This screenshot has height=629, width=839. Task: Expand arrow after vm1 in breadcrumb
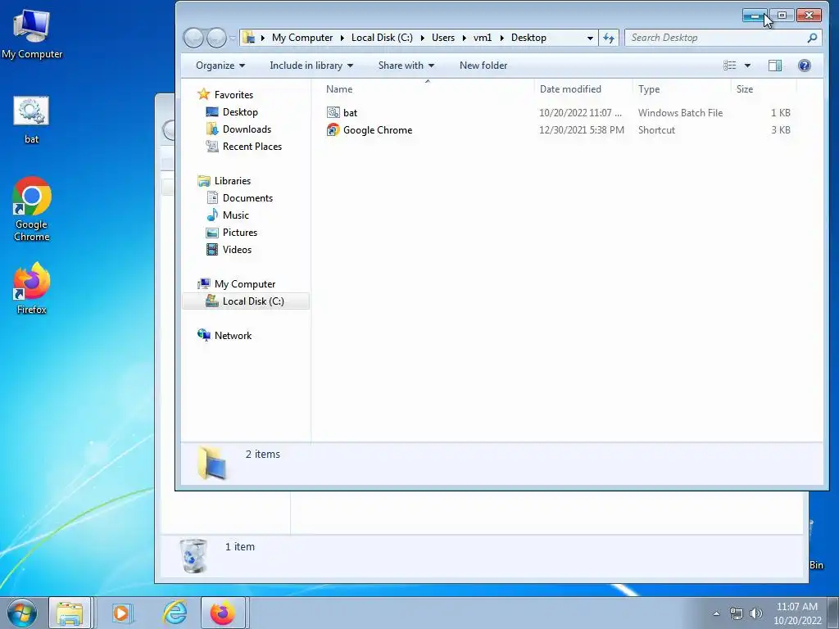pyautogui.click(x=502, y=38)
